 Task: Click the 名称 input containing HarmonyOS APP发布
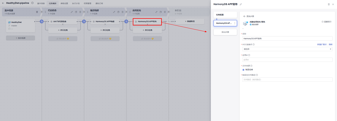pos(287,39)
